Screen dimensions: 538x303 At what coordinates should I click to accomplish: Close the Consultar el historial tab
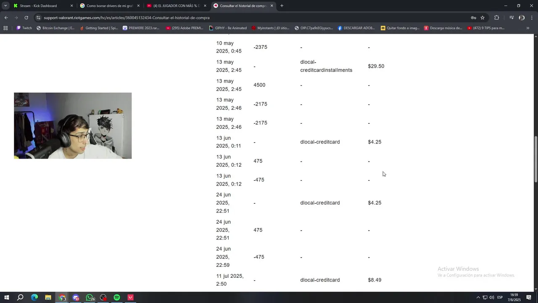[272, 6]
